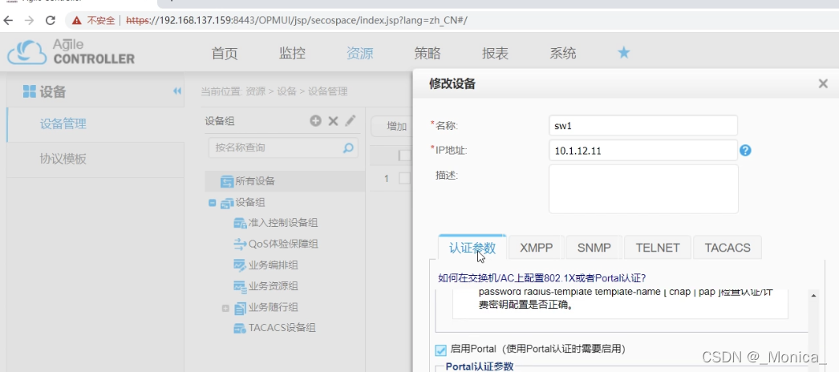Select 业务编排组 in the tree
Viewport: 839px width, 372px height.
[x=273, y=265]
